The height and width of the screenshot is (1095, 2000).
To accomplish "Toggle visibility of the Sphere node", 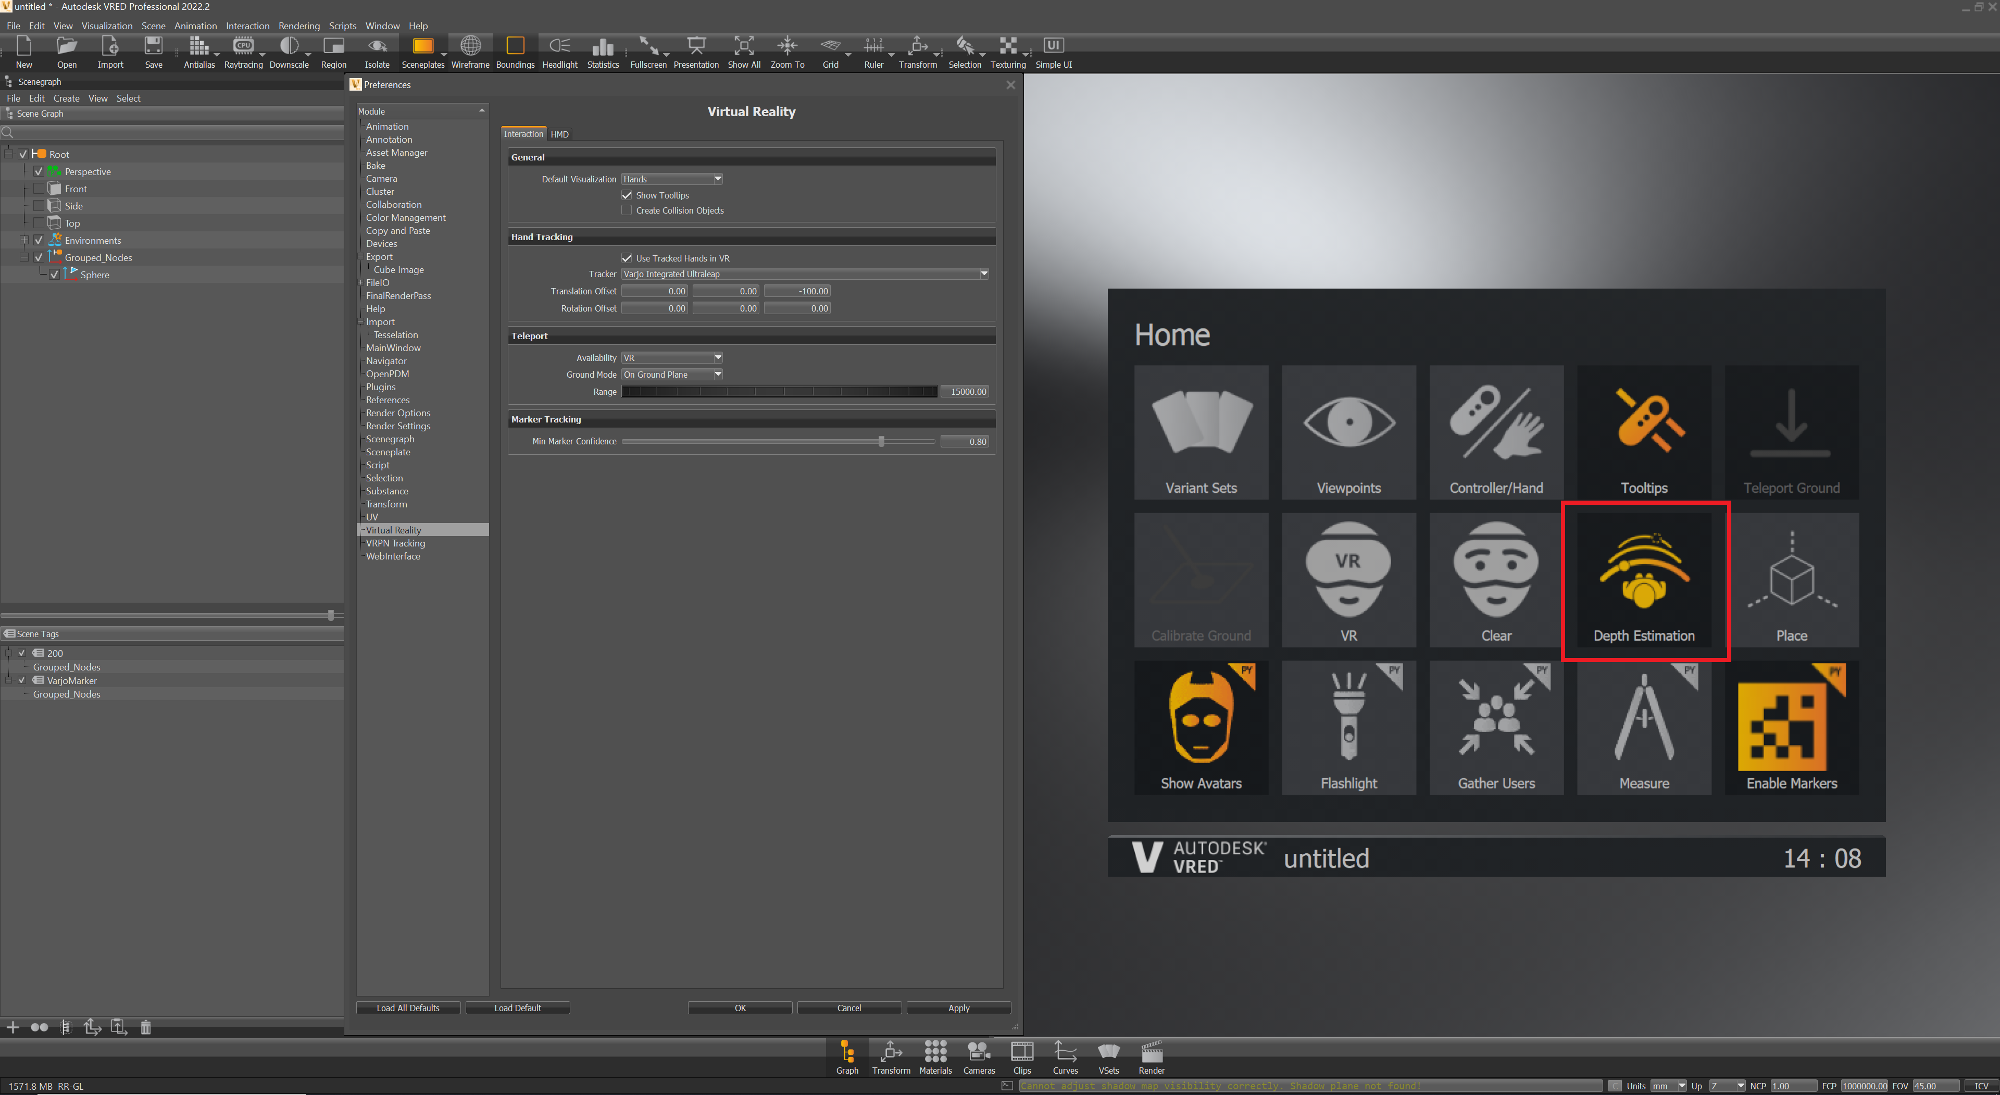I will click(x=54, y=274).
